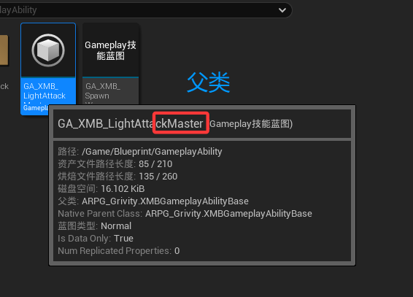Click the Is Data Only True line

(96, 239)
